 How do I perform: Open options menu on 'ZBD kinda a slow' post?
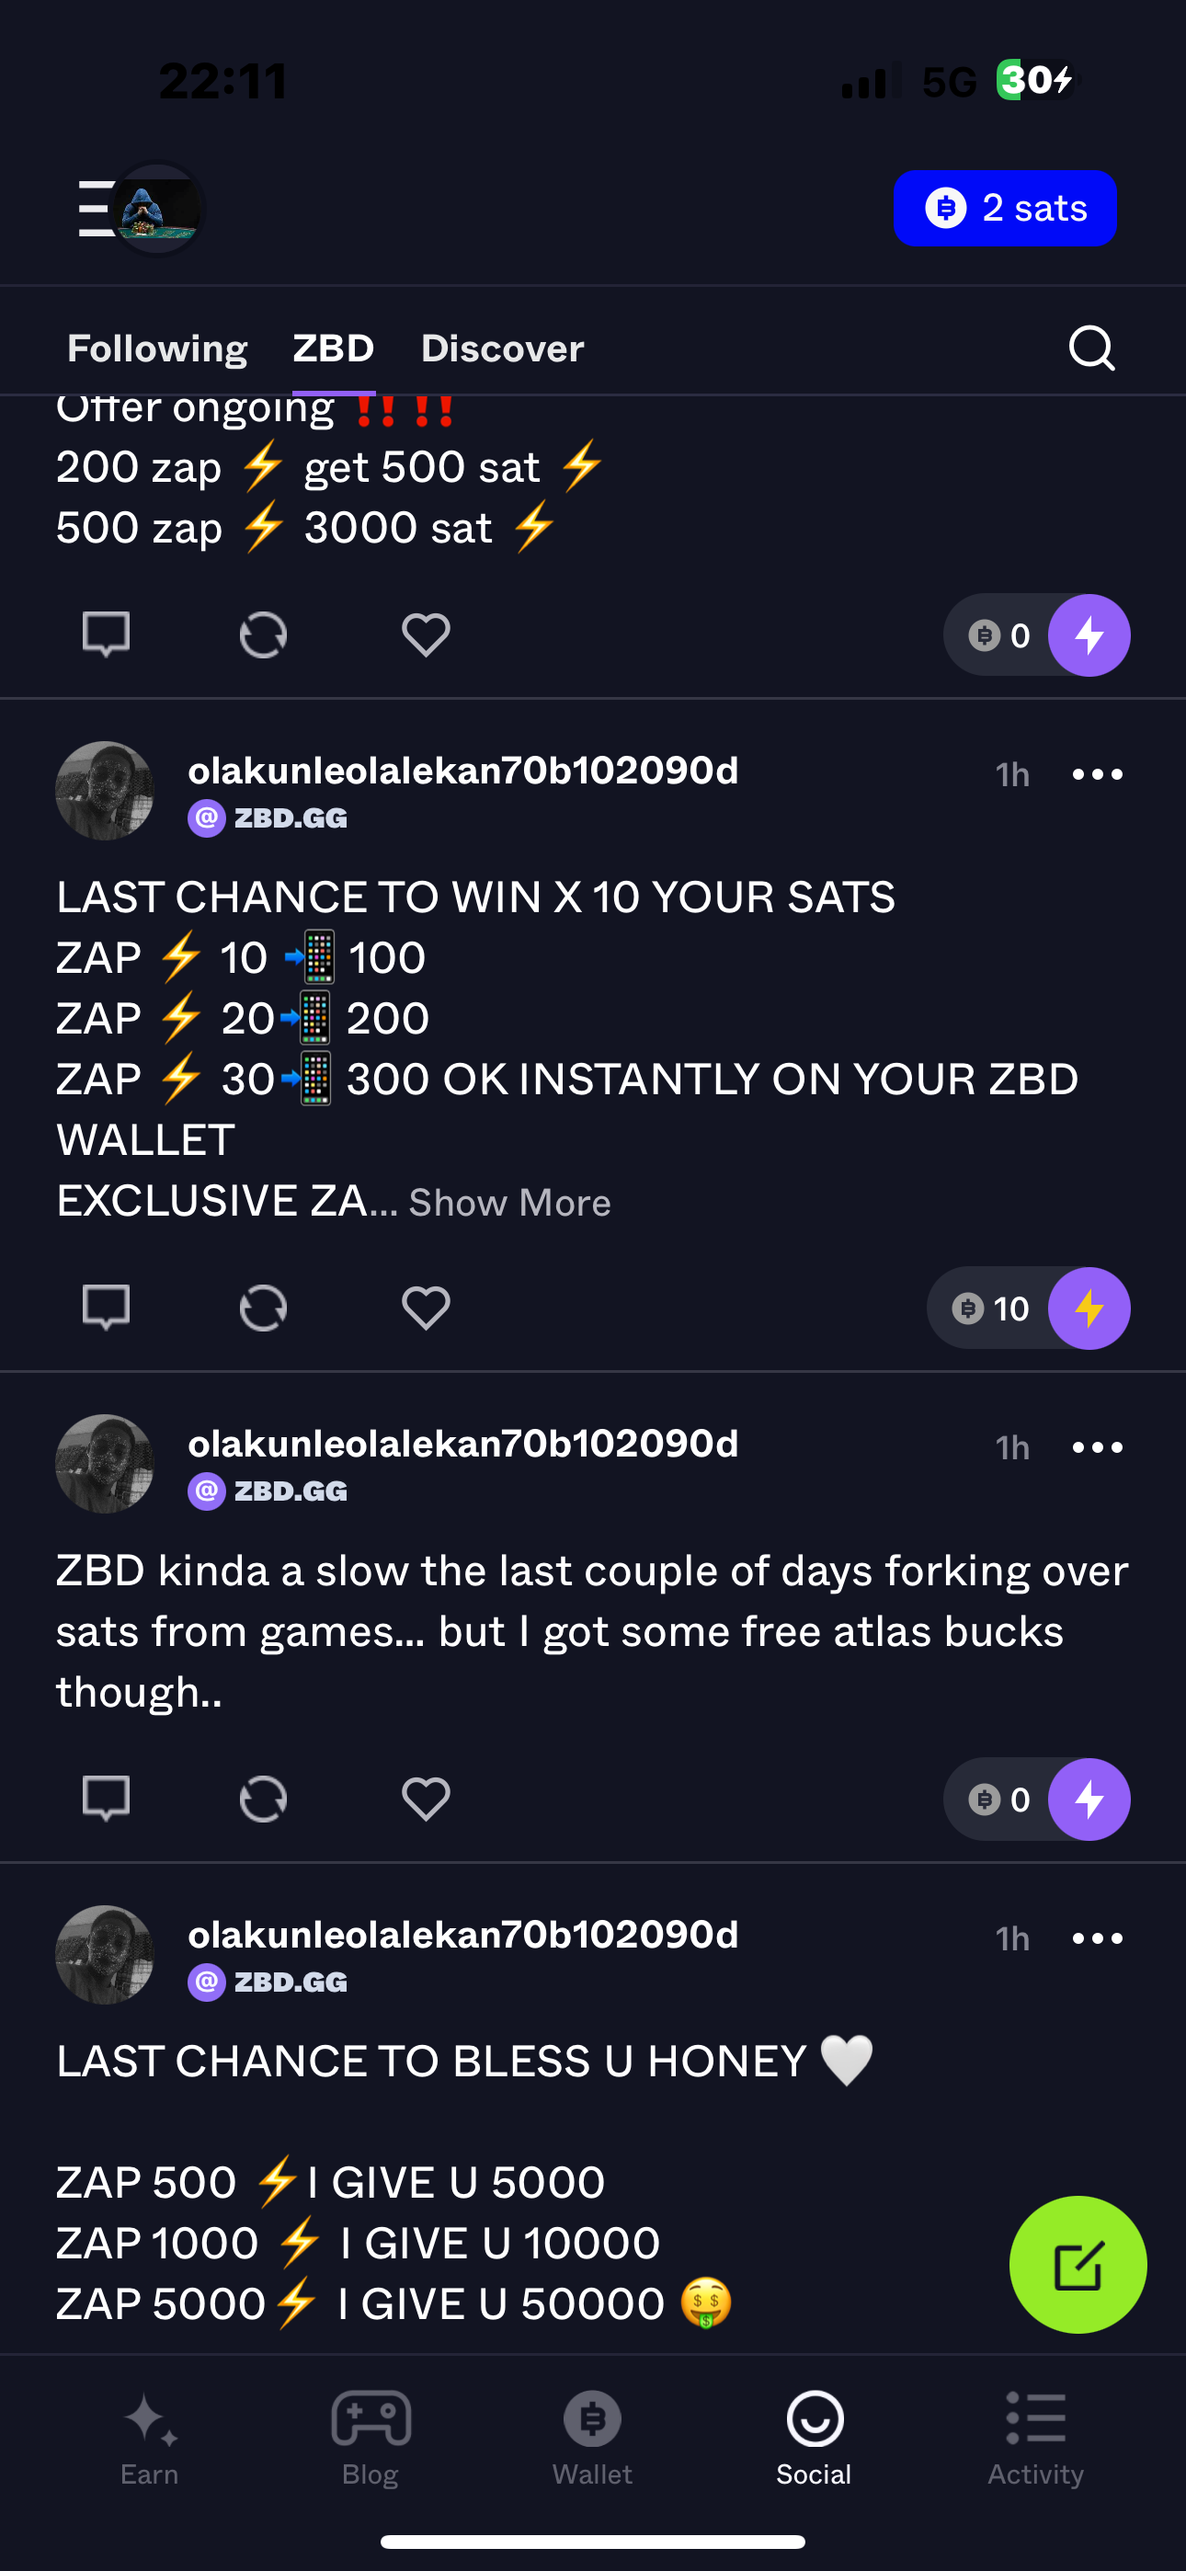(x=1097, y=1447)
